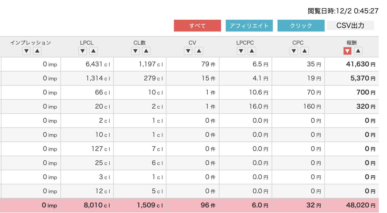Click the 20 cl LPCL cell

[87, 106]
